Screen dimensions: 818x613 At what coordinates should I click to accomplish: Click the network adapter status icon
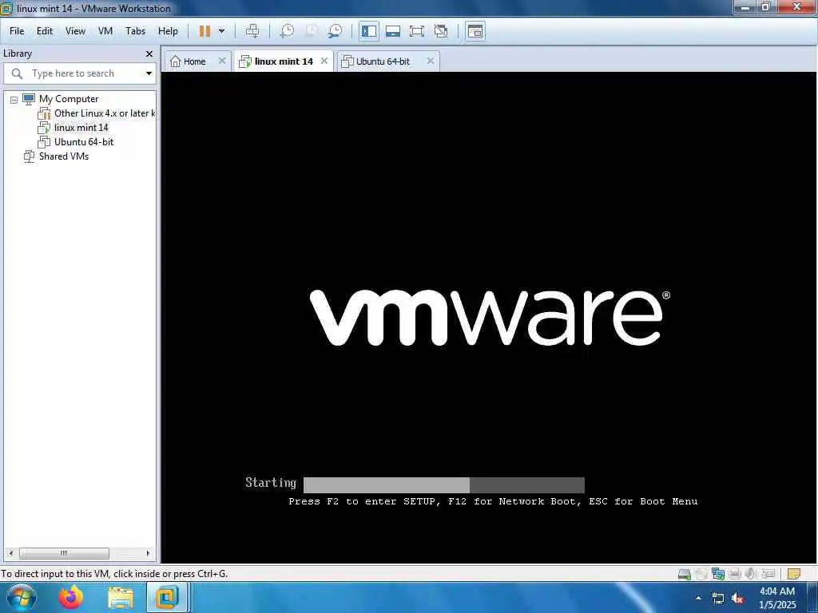click(718, 574)
